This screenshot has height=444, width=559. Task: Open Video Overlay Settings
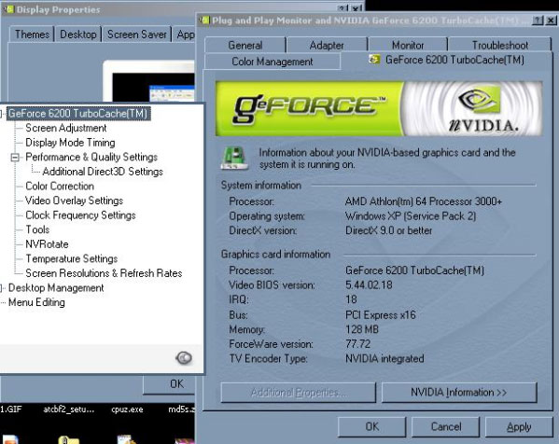[74, 201]
